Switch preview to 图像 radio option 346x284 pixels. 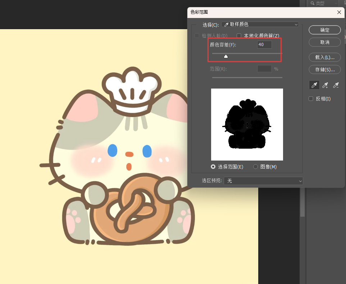(x=256, y=167)
